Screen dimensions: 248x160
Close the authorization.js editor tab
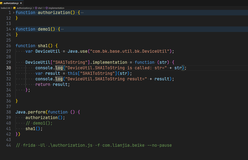pyautogui.click(x=21, y=3)
